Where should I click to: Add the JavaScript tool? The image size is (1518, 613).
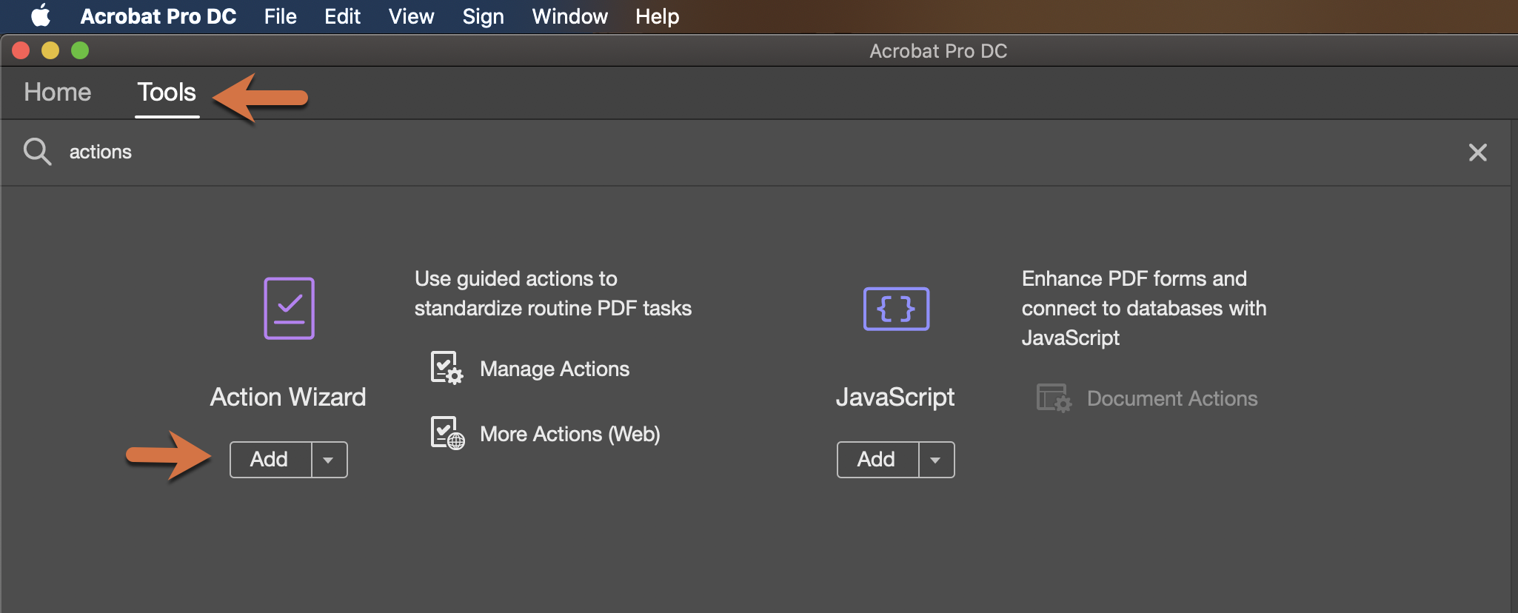pyautogui.click(x=877, y=460)
